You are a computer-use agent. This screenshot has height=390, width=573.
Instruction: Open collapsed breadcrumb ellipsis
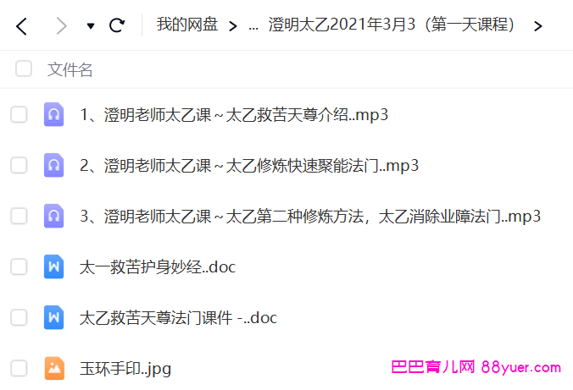tap(253, 28)
